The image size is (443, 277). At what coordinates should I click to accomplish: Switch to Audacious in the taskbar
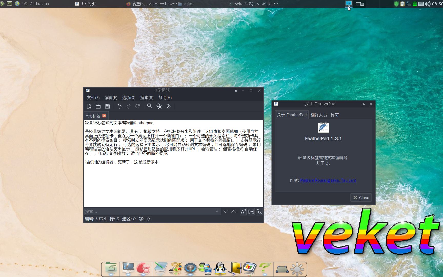36,4
